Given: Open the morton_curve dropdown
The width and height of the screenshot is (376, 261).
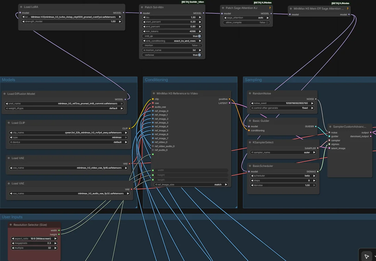Looking at the screenshot, I should (172, 50).
